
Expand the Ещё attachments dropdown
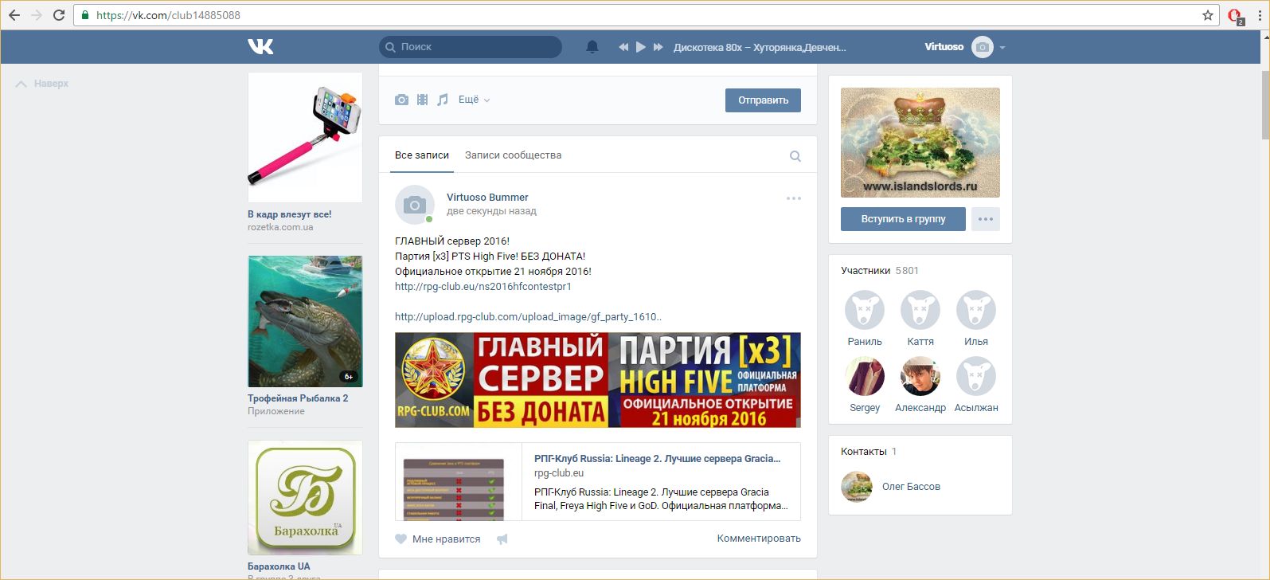(474, 100)
